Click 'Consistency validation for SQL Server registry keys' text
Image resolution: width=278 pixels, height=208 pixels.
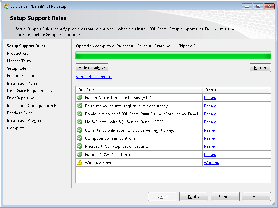tap(130, 130)
